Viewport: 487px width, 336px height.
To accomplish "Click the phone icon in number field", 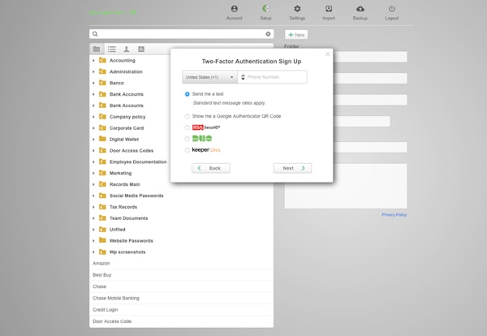I will coord(243,77).
